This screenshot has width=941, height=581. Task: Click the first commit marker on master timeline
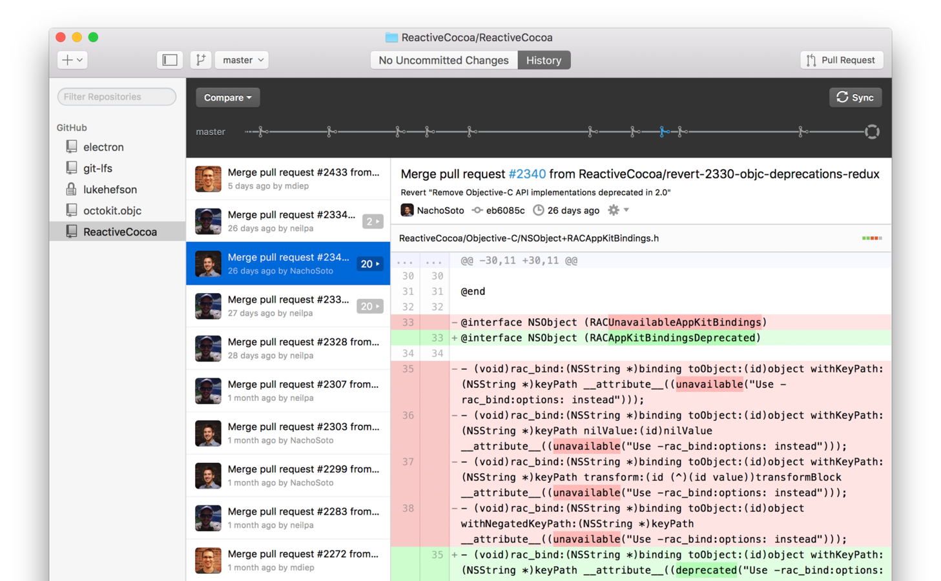[x=262, y=132]
